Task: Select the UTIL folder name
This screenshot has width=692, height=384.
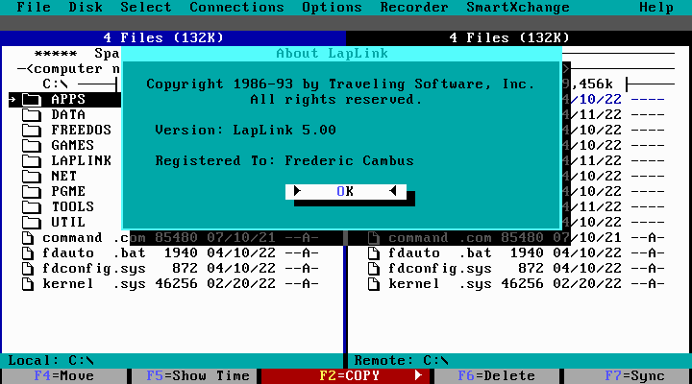Action: (x=68, y=223)
